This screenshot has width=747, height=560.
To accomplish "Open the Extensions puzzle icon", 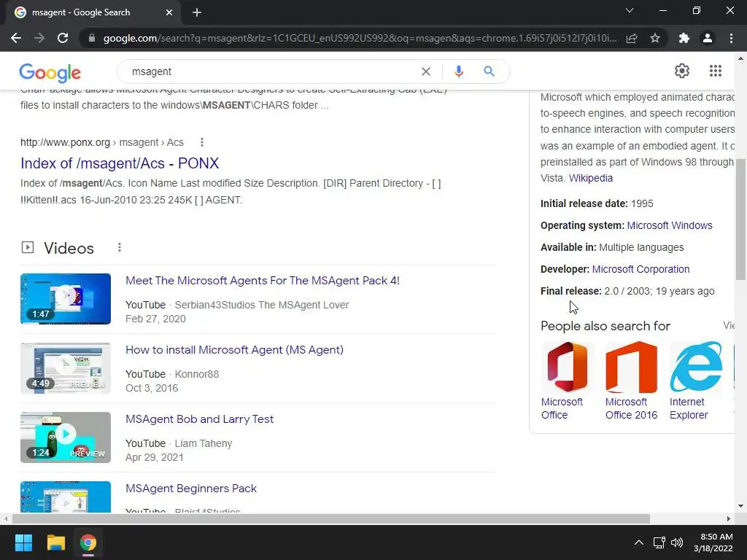I will (684, 38).
